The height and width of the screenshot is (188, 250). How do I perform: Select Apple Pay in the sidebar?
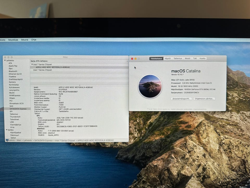13,66
